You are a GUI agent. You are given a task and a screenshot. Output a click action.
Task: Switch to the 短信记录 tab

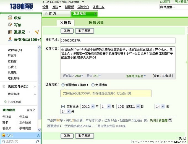coord(96,23)
